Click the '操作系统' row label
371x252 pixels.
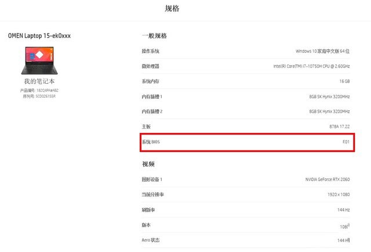pos(151,51)
